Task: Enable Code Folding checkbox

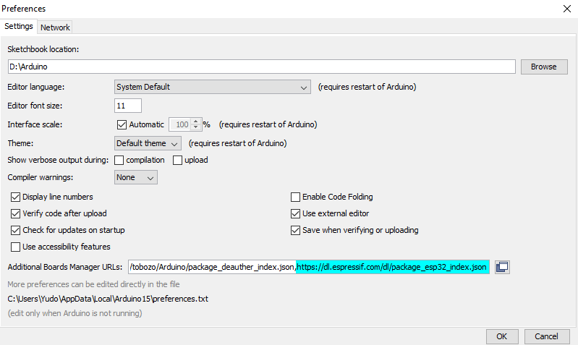Action: point(295,197)
